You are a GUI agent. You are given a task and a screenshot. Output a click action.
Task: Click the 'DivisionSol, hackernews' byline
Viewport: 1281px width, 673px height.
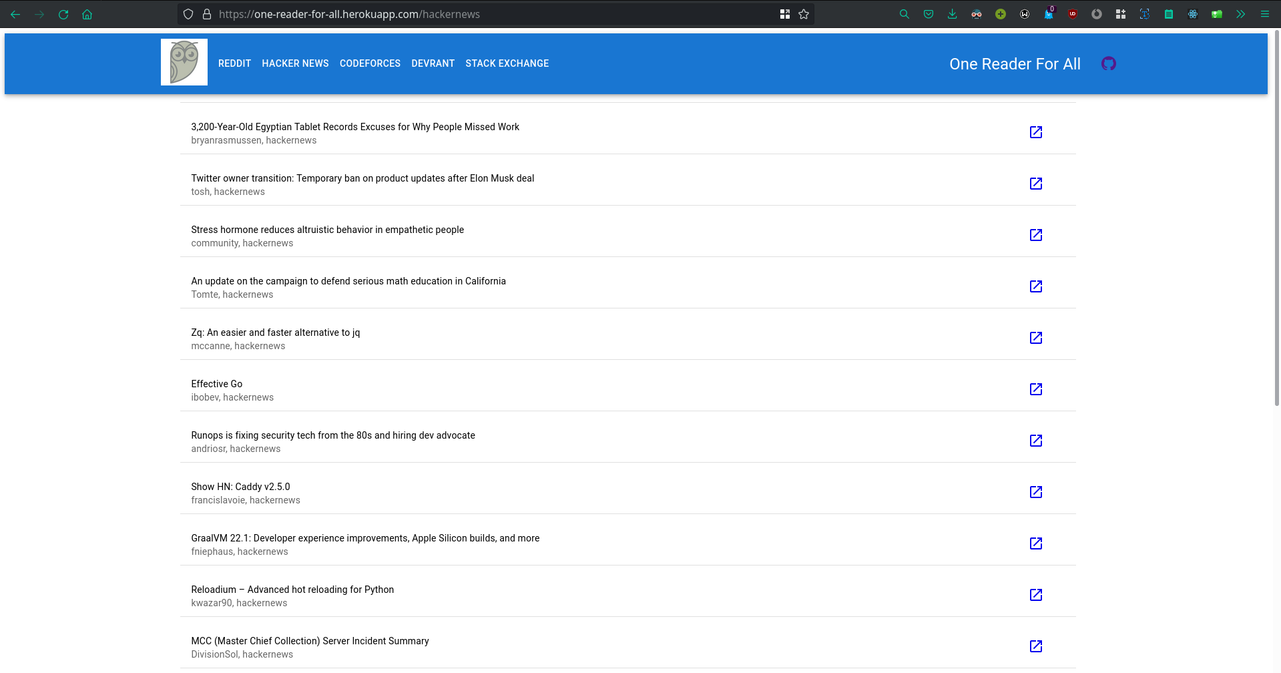pyautogui.click(x=242, y=654)
